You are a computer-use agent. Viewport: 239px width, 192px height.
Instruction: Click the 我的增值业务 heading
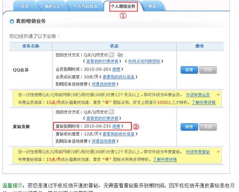click(31, 21)
